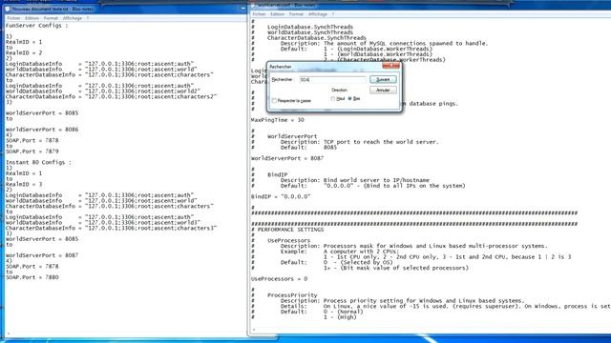Click the '# BindIP' comment heading

click(x=269, y=175)
